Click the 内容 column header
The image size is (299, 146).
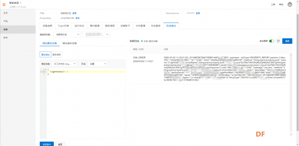coord(166,49)
